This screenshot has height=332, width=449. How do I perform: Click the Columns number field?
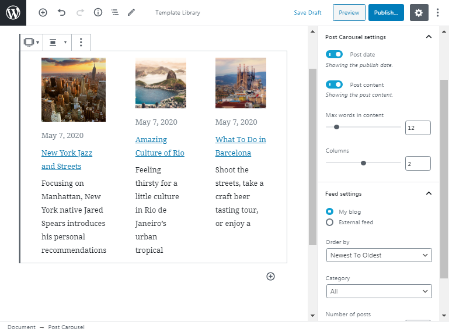(x=418, y=164)
